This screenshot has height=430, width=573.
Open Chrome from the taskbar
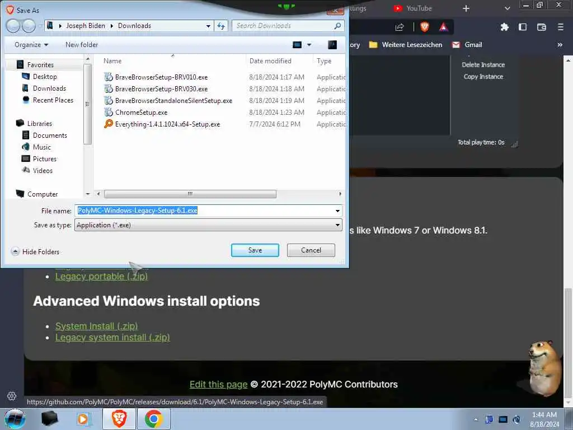[153, 419]
